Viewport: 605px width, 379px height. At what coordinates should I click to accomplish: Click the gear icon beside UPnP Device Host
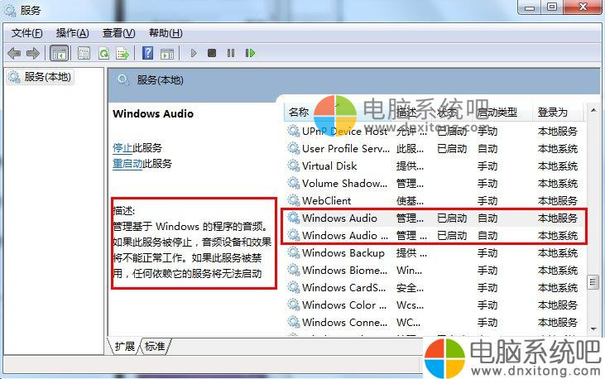tap(294, 132)
